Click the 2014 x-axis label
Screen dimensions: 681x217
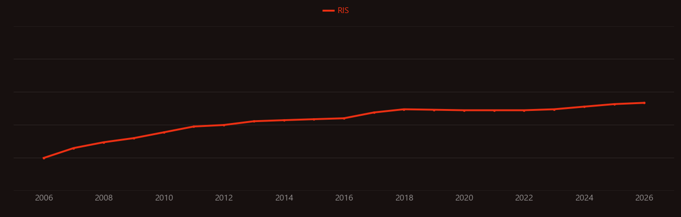[284, 198]
